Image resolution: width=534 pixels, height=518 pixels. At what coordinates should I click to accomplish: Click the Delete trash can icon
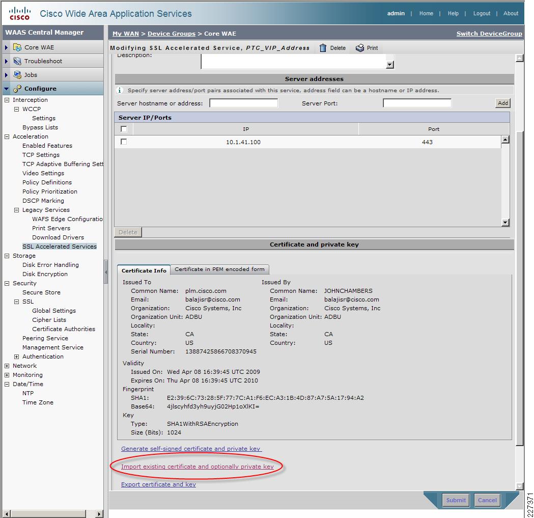(x=323, y=48)
